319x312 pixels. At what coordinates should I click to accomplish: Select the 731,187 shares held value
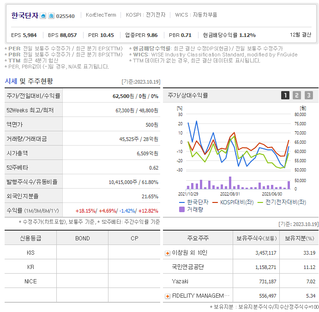[268, 282]
